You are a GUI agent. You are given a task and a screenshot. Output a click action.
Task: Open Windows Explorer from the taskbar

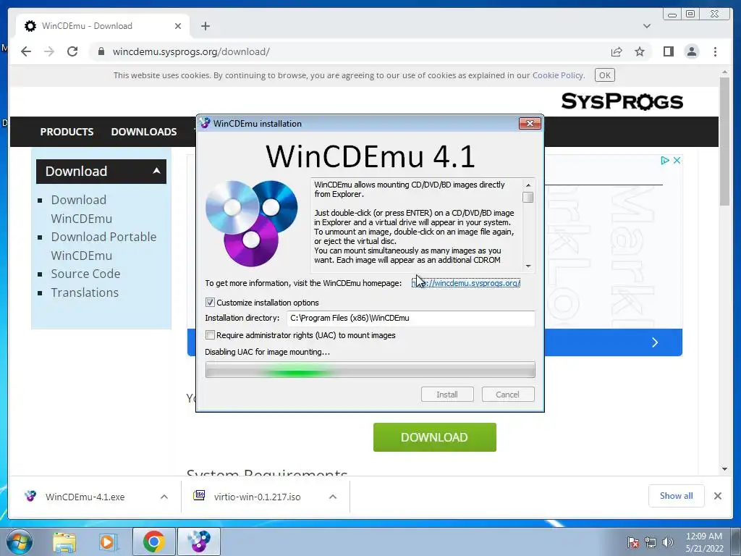64,542
